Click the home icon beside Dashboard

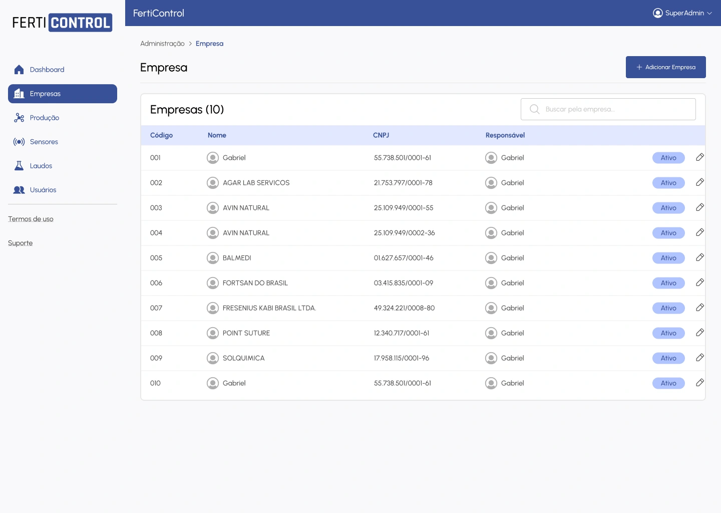tap(19, 70)
